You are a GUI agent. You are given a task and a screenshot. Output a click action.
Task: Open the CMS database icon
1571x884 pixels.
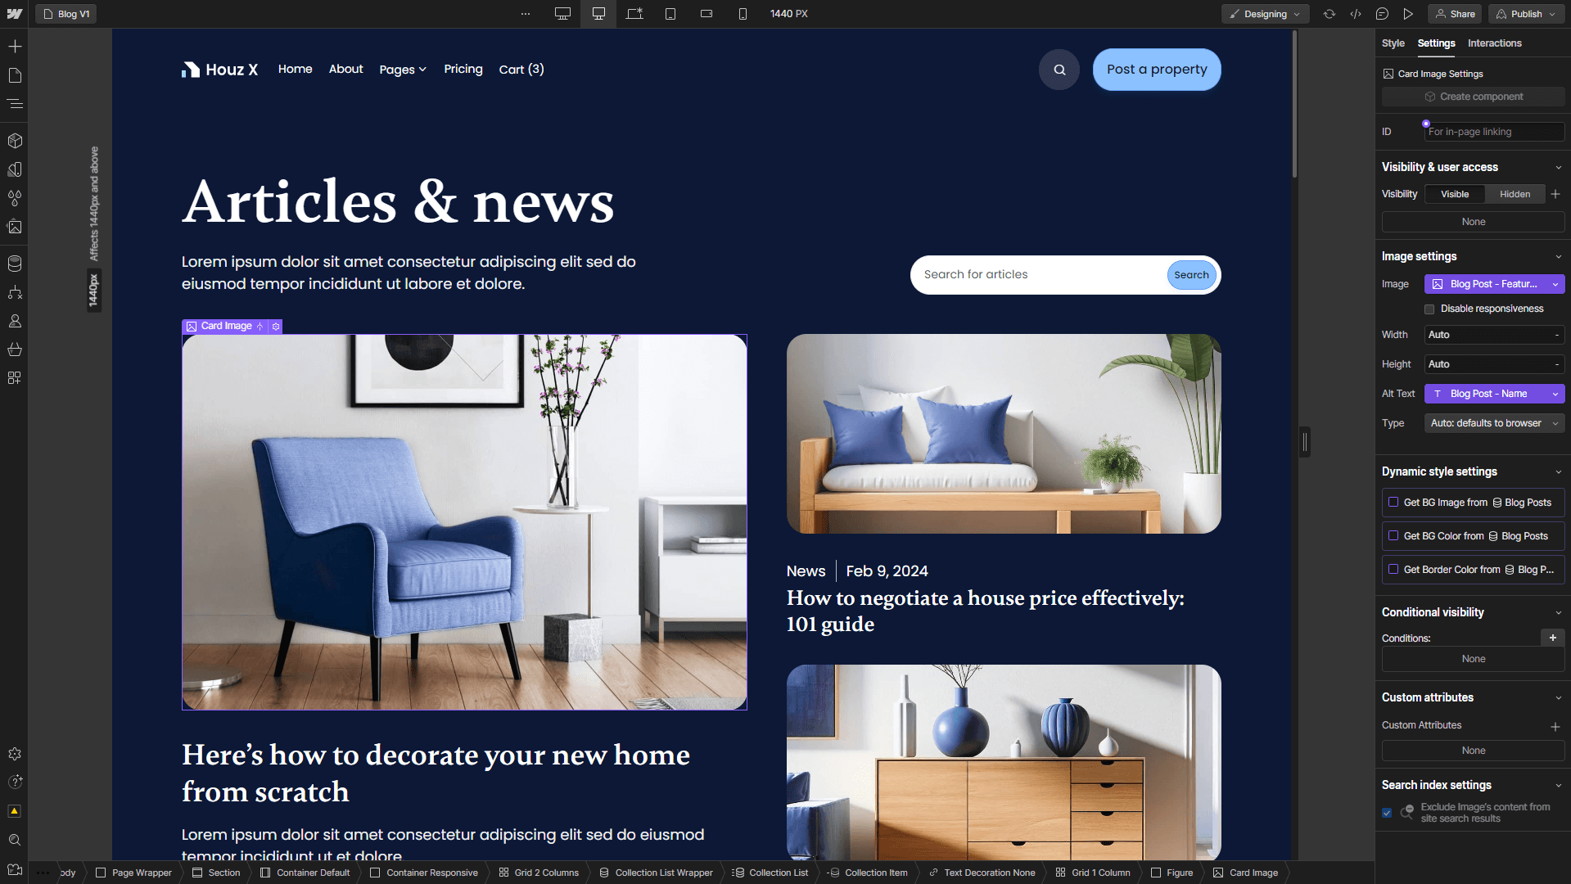(15, 264)
